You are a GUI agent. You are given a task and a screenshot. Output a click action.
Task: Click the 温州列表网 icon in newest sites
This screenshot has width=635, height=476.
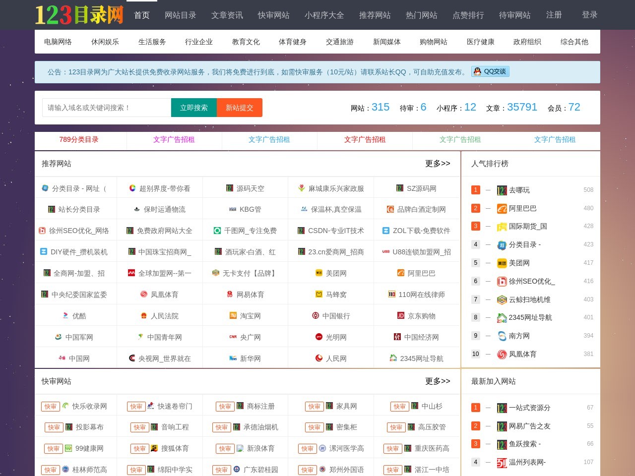pyautogui.click(x=502, y=463)
